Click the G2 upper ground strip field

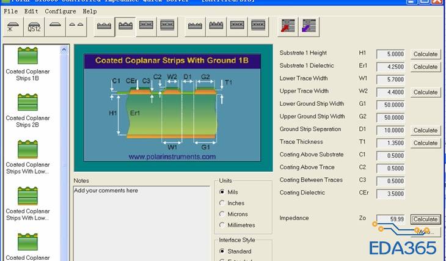click(x=390, y=117)
